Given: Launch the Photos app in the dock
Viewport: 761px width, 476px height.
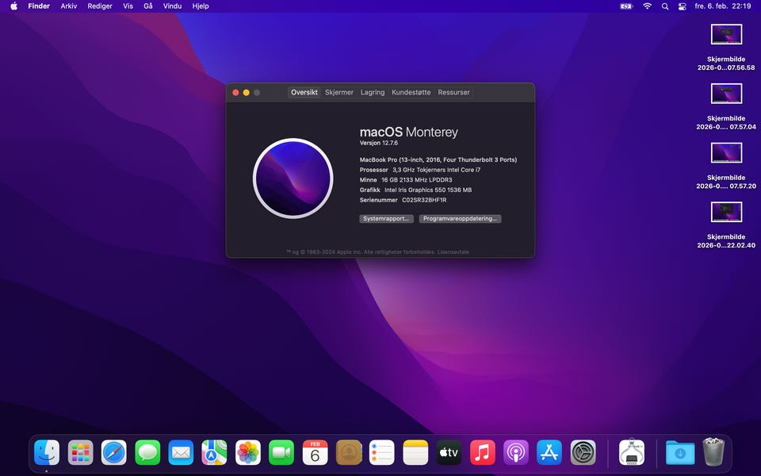Looking at the screenshot, I should 248,453.
